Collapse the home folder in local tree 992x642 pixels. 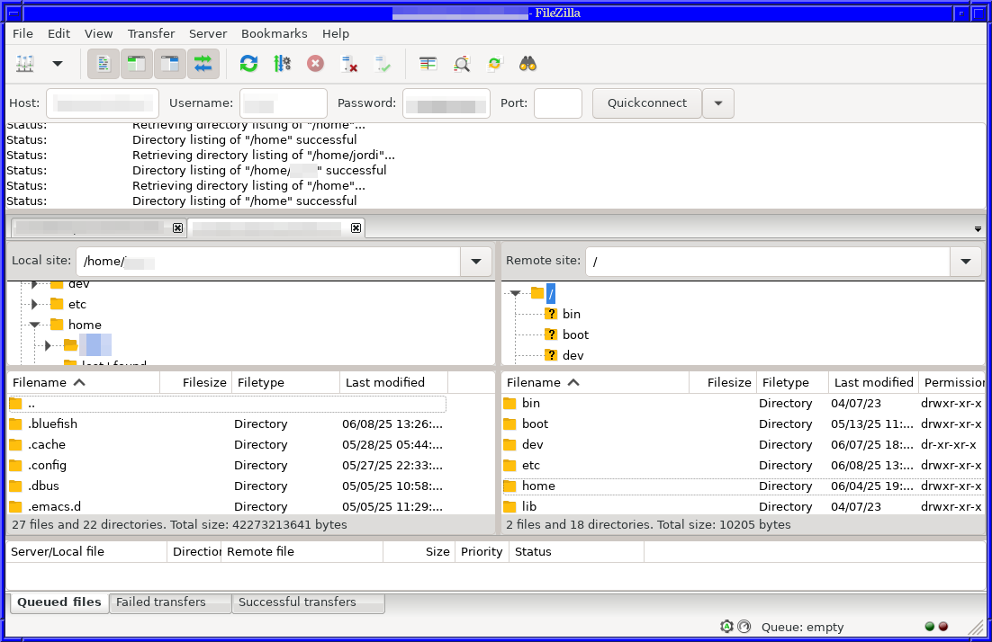tap(34, 325)
